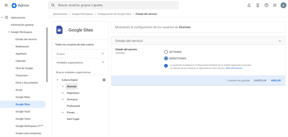This screenshot has width=288, height=137.
Task: Collapse the Unidades organizativas section
Action: 103,62
